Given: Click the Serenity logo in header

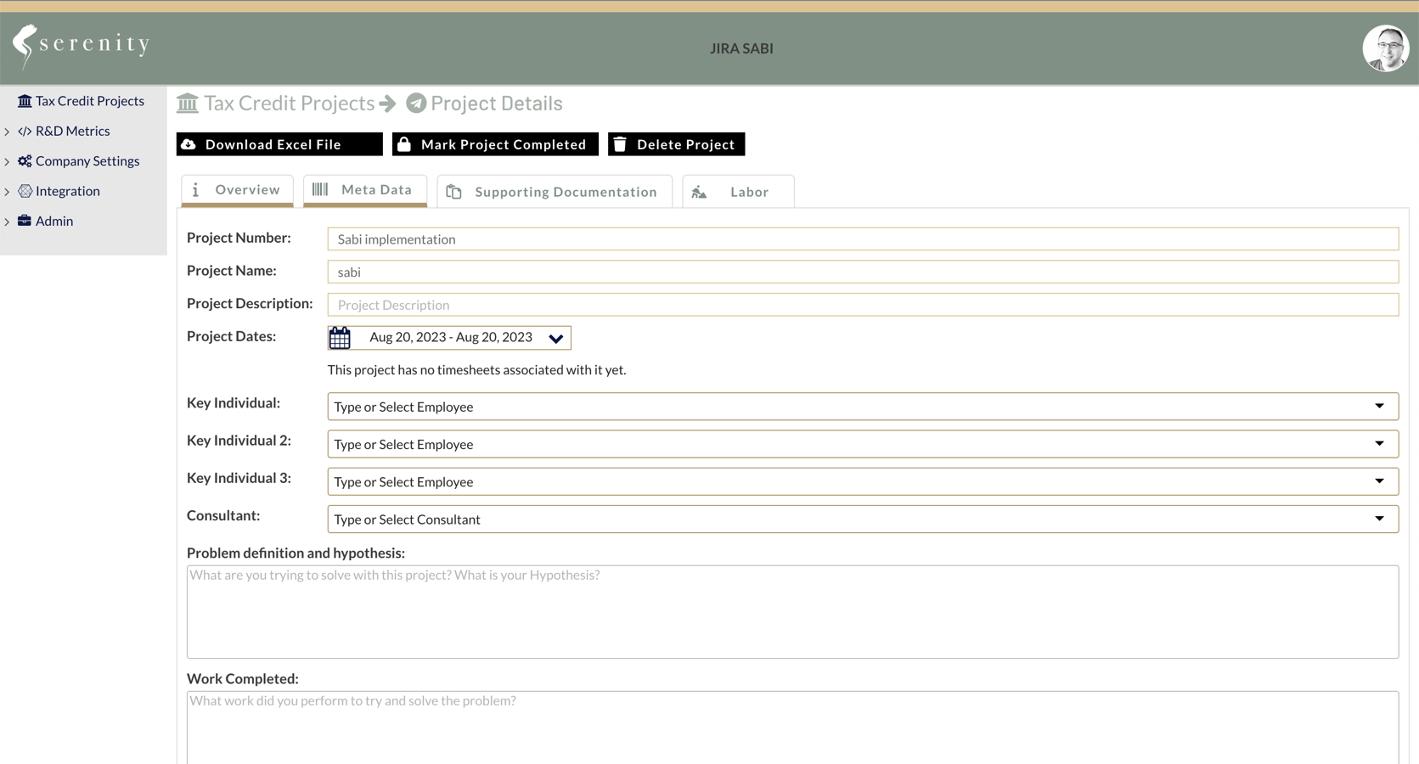Looking at the screenshot, I should click(82, 45).
